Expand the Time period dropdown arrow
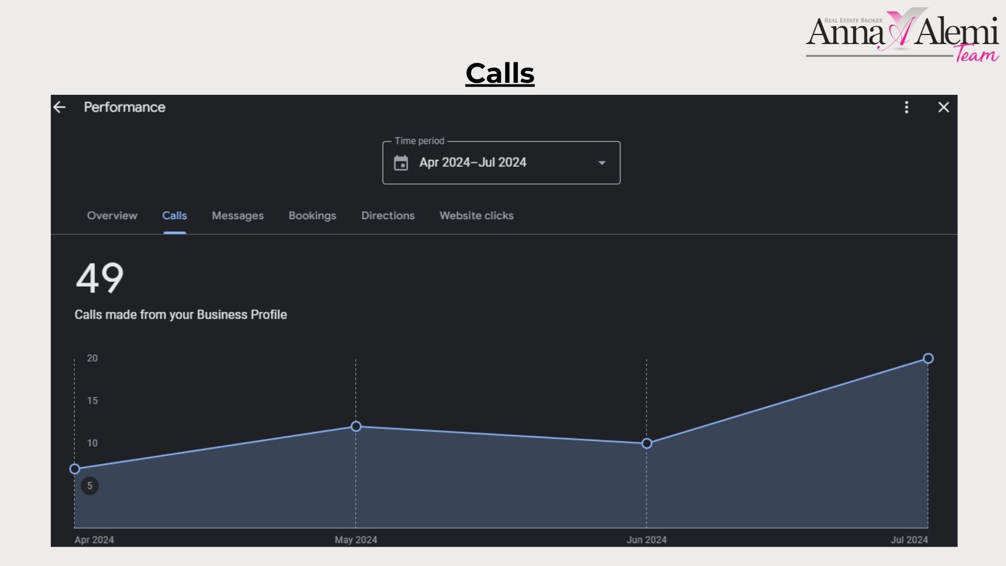This screenshot has width=1006, height=566. (602, 163)
